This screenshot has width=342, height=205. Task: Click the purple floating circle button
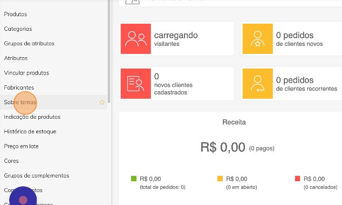(23, 200)
